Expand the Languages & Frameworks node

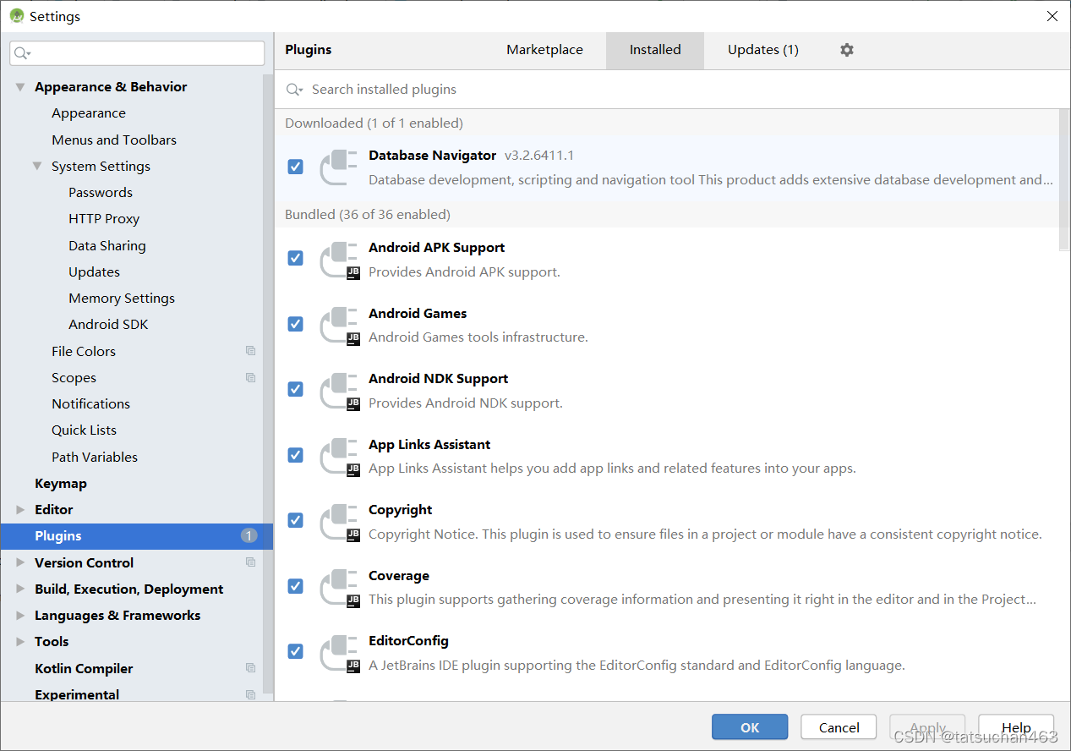point(20,615)
